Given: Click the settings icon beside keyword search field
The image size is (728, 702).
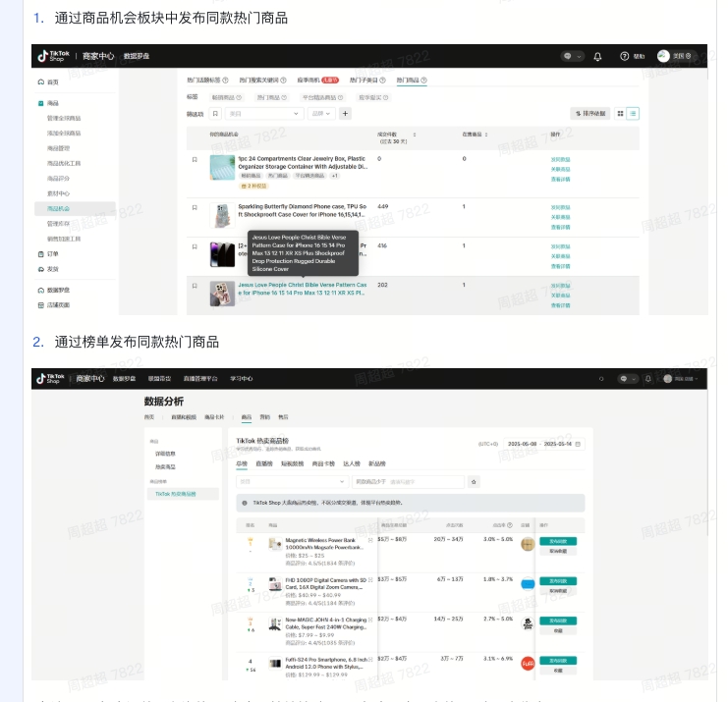Looking at the screenshot, I should pos(474,482).
